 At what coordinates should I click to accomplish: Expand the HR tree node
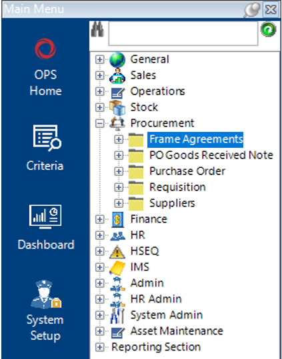point(99,235)
